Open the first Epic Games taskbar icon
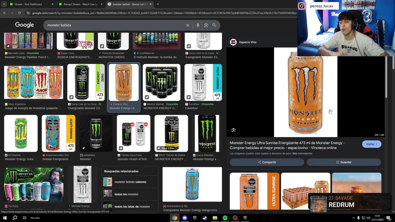 (195, 218)
